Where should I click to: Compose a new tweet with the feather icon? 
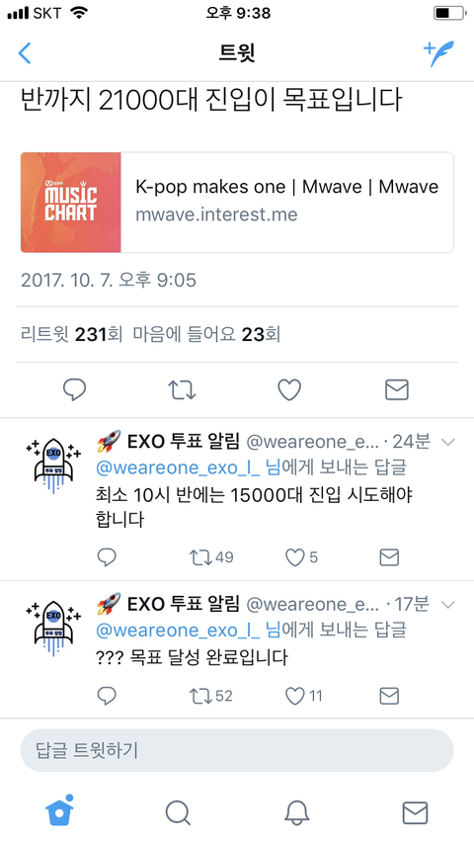[437, 53]
